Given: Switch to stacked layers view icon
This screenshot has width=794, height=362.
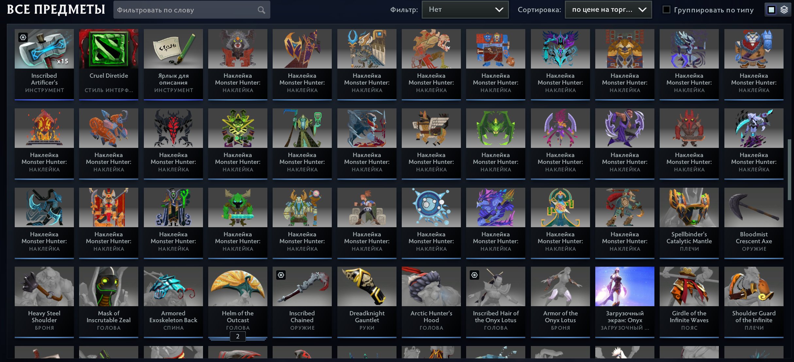Looking at the screenshot, I should pyautogui.click(x=784, y=10).
